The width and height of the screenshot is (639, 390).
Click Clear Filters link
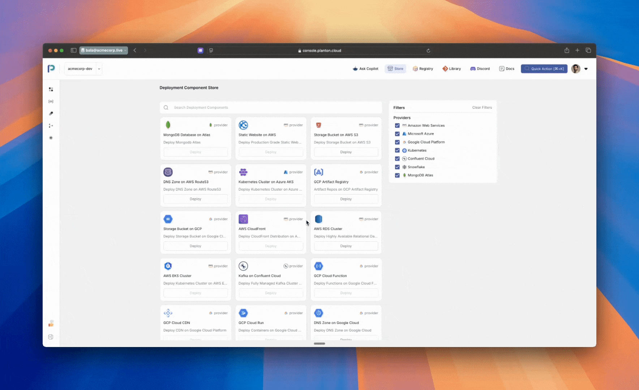pyautogui.click(x=482, y=108)
